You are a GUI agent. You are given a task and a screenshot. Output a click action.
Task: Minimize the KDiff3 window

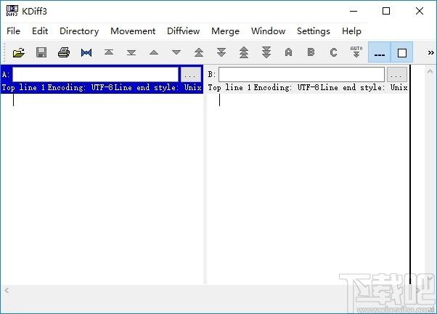(354, 11)
